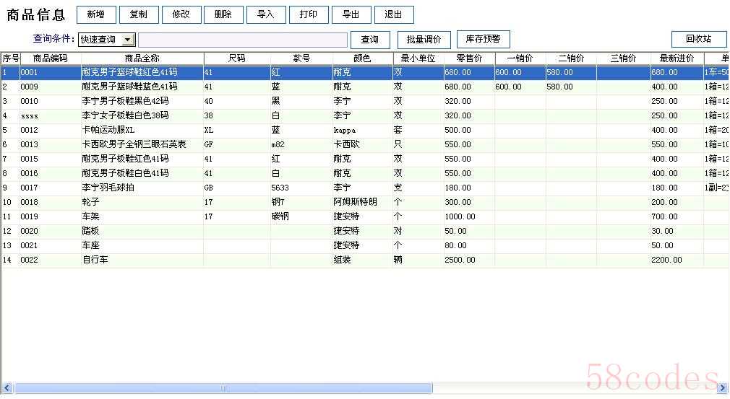Click the 打印 (Print) button
This screenshot has height=399, width=730.
tap(309, 14)
